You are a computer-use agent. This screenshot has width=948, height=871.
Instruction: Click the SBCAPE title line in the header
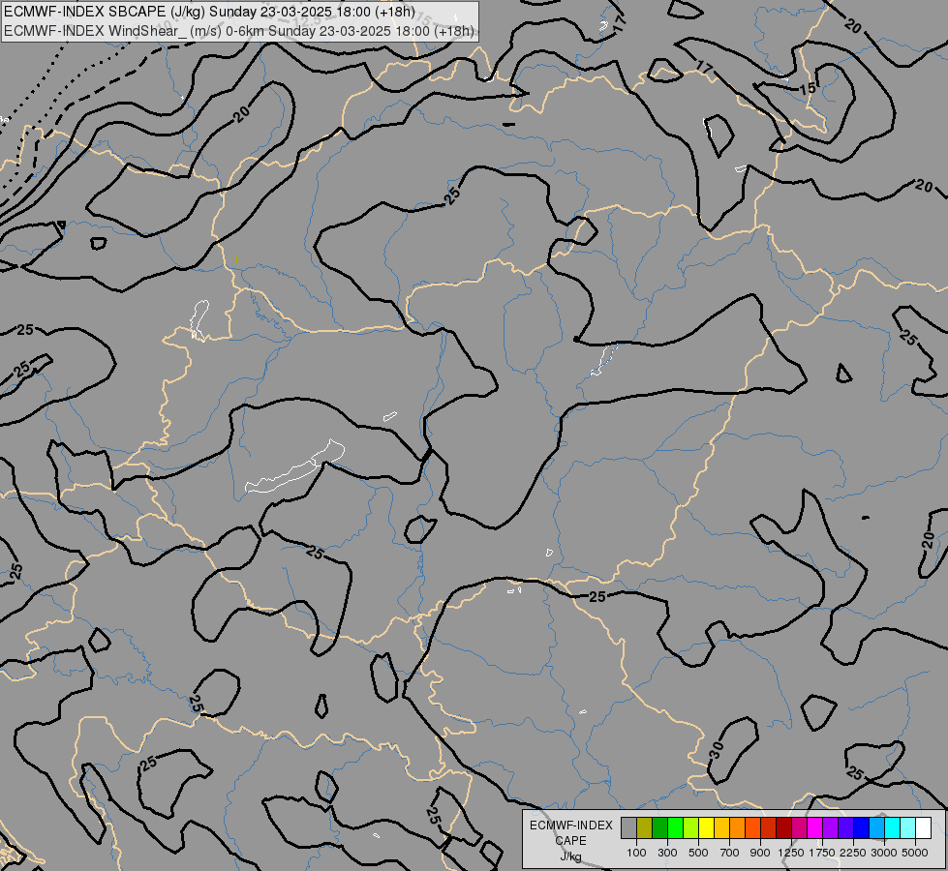209,12
